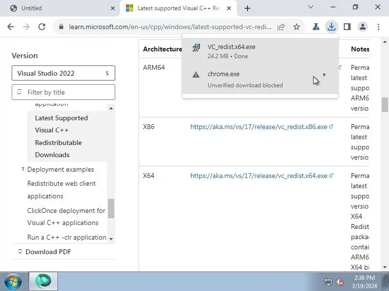Open a new tab with plus button
Screen dimensions: 389x291
coord(248,8)
